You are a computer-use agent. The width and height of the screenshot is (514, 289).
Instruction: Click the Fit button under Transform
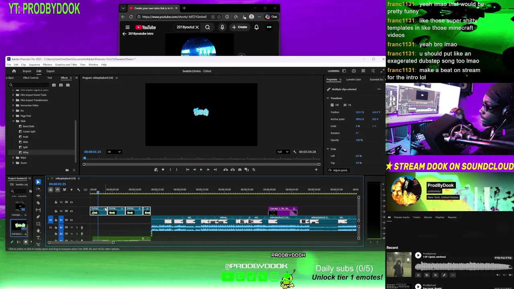click(347, 105)
